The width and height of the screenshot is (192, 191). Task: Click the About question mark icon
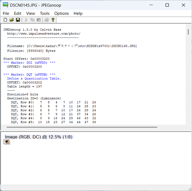(53, 20)
